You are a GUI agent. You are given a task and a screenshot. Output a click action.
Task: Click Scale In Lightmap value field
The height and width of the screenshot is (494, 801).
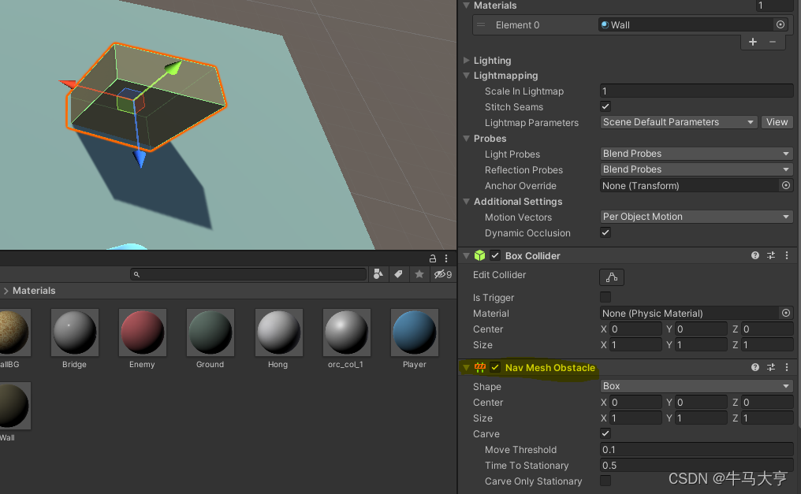click(696, 91)
